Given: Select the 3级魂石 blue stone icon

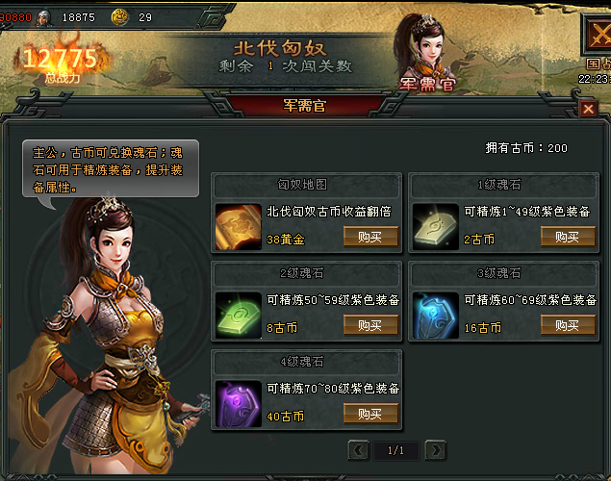Looking at the screenshot, I should pyautogui.click(x=435, y=316).
